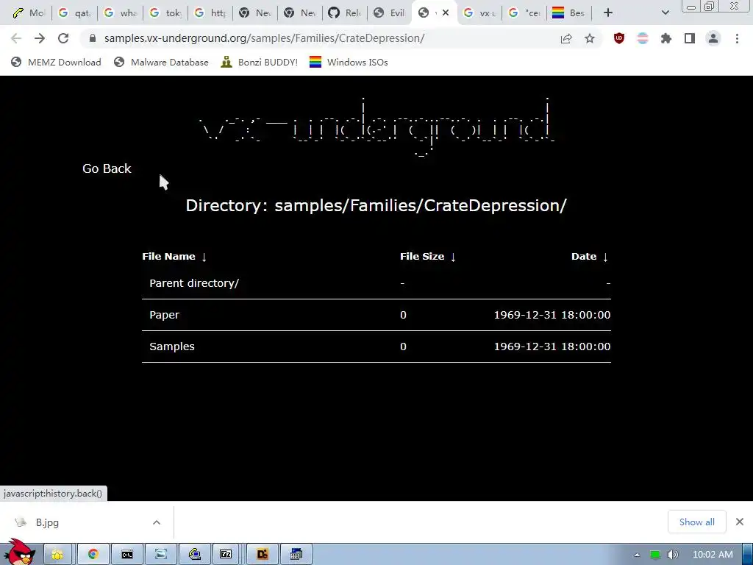The image size is (753, 565).
Task: Open the Chrome profile avatar
Action: pos(713,38)
